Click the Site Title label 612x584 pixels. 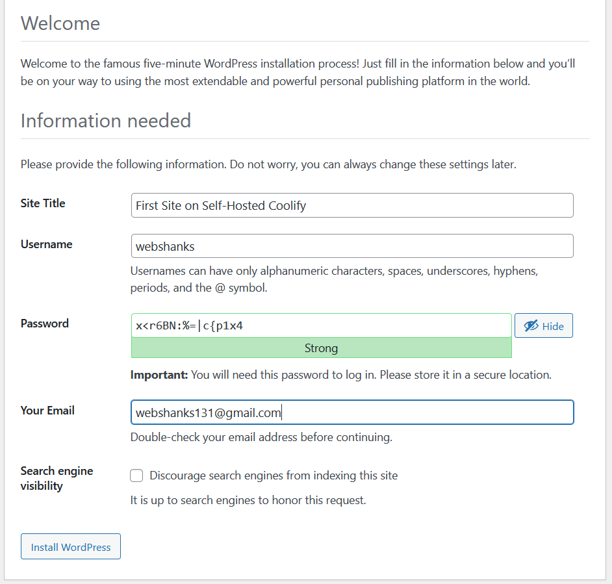(43, 203)
